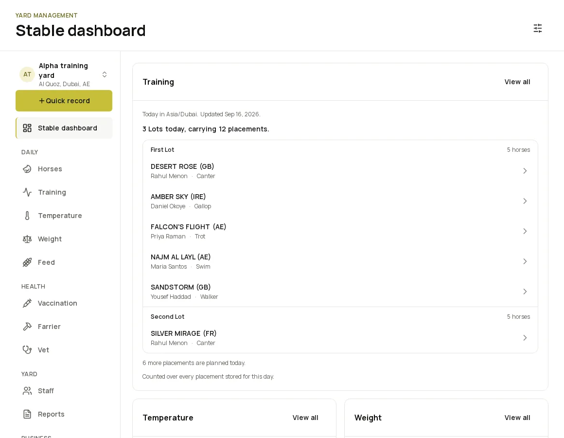The height and width of the screenshot is (438, 564).
Task: Click '6 more placements are planned today'
Action: click(194, 363)
